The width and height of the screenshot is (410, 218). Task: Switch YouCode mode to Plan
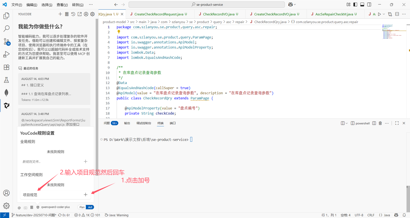click(x=82, y=207)
